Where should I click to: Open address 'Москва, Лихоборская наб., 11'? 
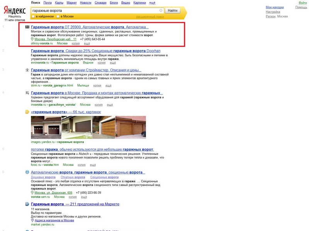tap(55, 39)
